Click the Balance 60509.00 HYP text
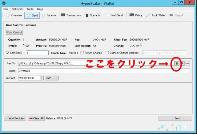The image size is (197, 134). (59, 118)
